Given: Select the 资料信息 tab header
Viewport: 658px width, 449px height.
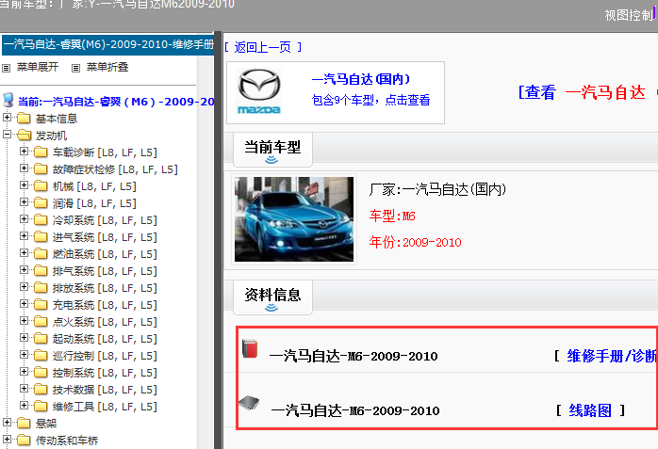Looking at the screenshot, I should point(272,297).
